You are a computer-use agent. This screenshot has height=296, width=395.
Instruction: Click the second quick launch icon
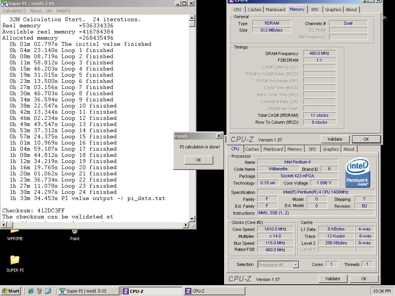click(x=39, y=291)
